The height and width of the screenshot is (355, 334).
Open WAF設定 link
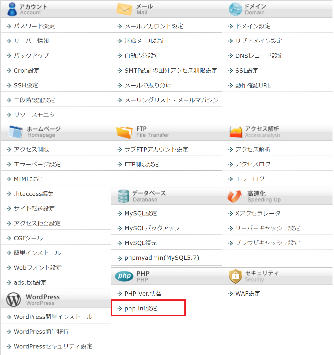[x=248, y=293]
